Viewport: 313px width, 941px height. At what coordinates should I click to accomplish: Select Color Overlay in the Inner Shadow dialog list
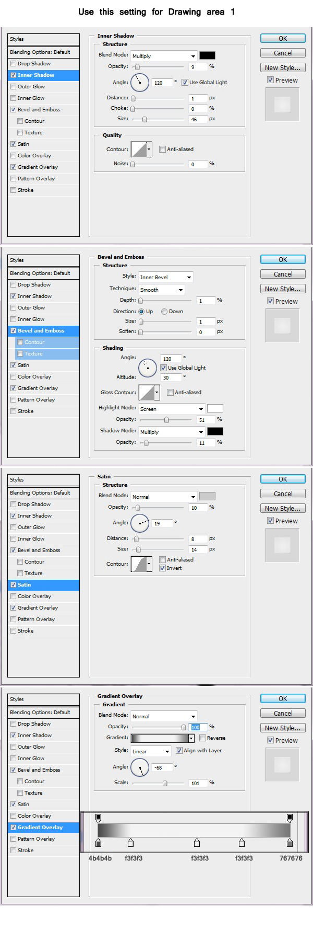click(34, 156)
